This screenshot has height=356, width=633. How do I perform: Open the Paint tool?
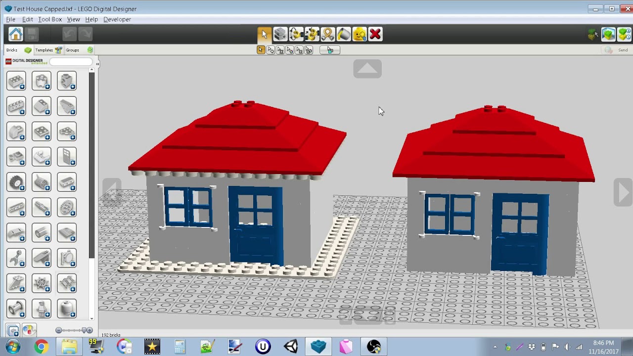tap(344, 34)
